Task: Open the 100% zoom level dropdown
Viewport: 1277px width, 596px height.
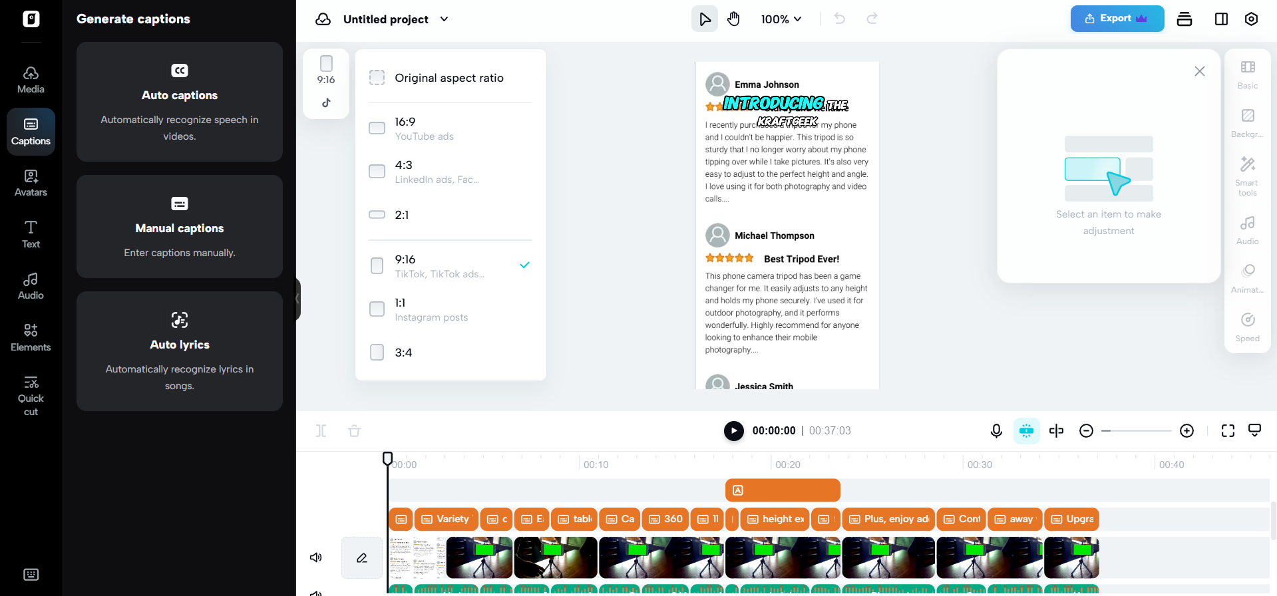Action: tap(781, 19)
